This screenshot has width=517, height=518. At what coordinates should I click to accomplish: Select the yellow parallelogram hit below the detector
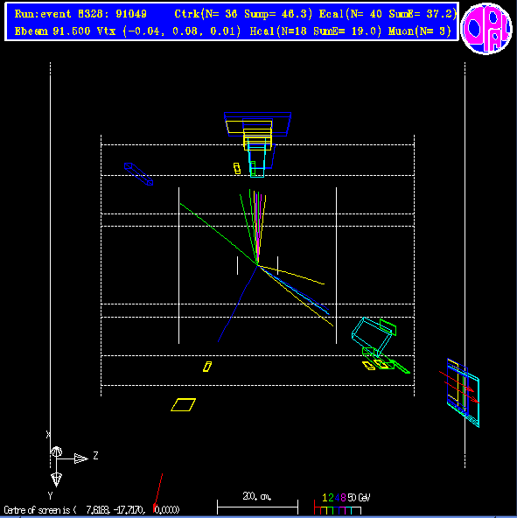(x=184, y=404)
